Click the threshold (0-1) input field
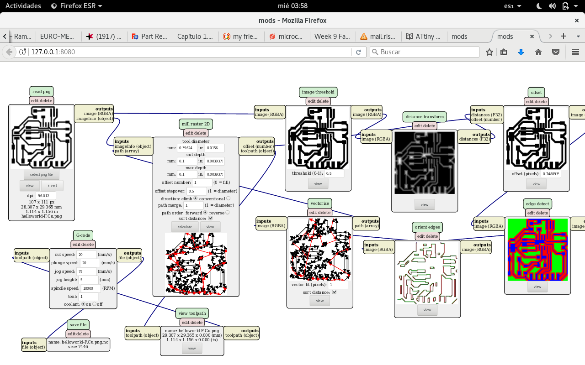Screen dimensions: 585x365 [334, 173]
